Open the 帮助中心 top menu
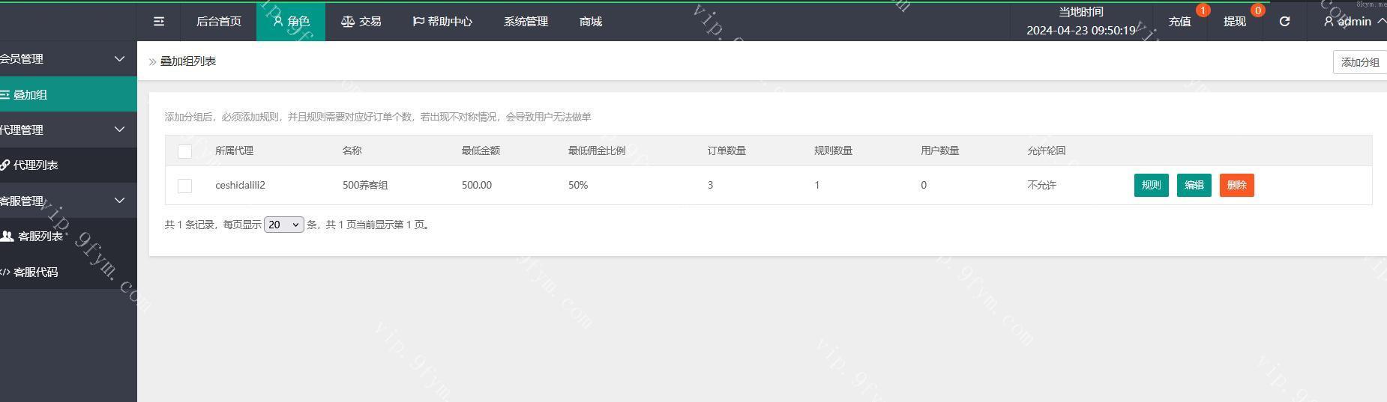The width and height of the screenshot is (1387, 402). point(442,22)
